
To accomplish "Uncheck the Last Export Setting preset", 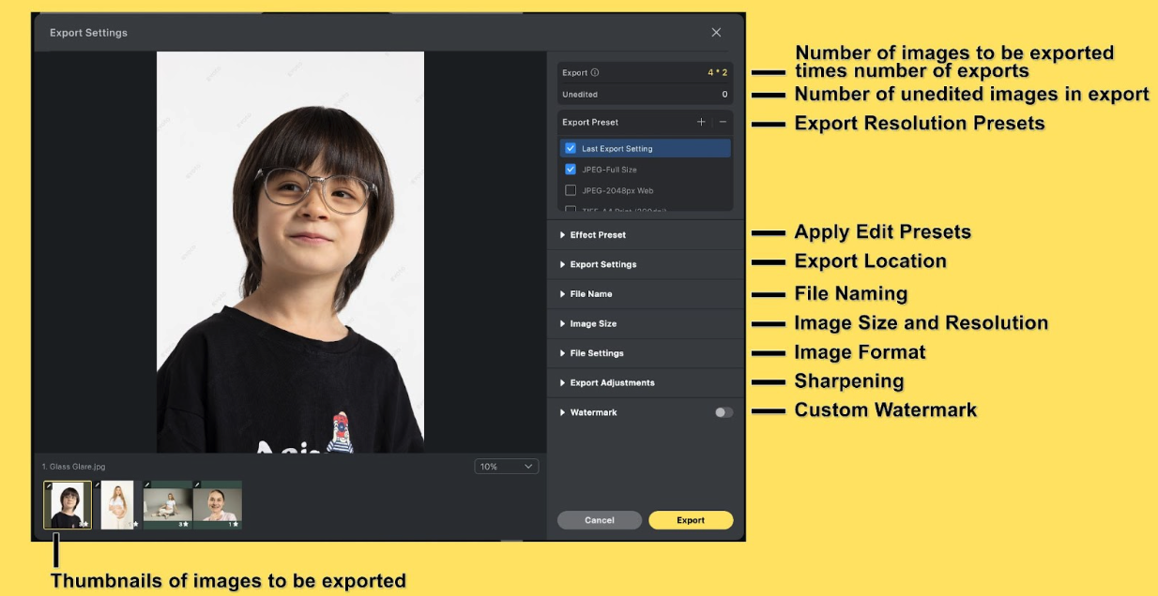I will (x=571, y=148).
